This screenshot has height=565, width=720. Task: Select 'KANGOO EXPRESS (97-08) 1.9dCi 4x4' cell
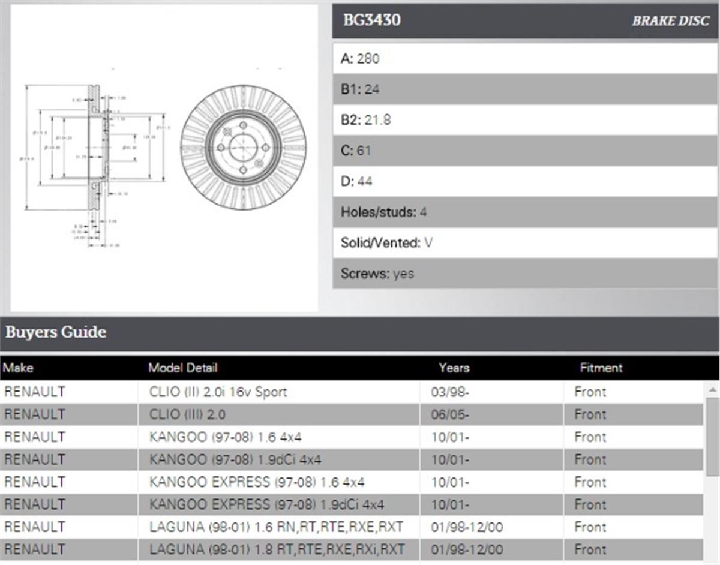279,504
